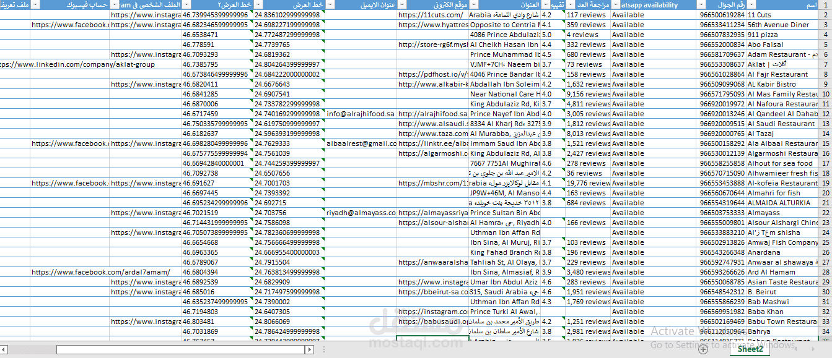Select phone number 966500619284 cell

722,14
